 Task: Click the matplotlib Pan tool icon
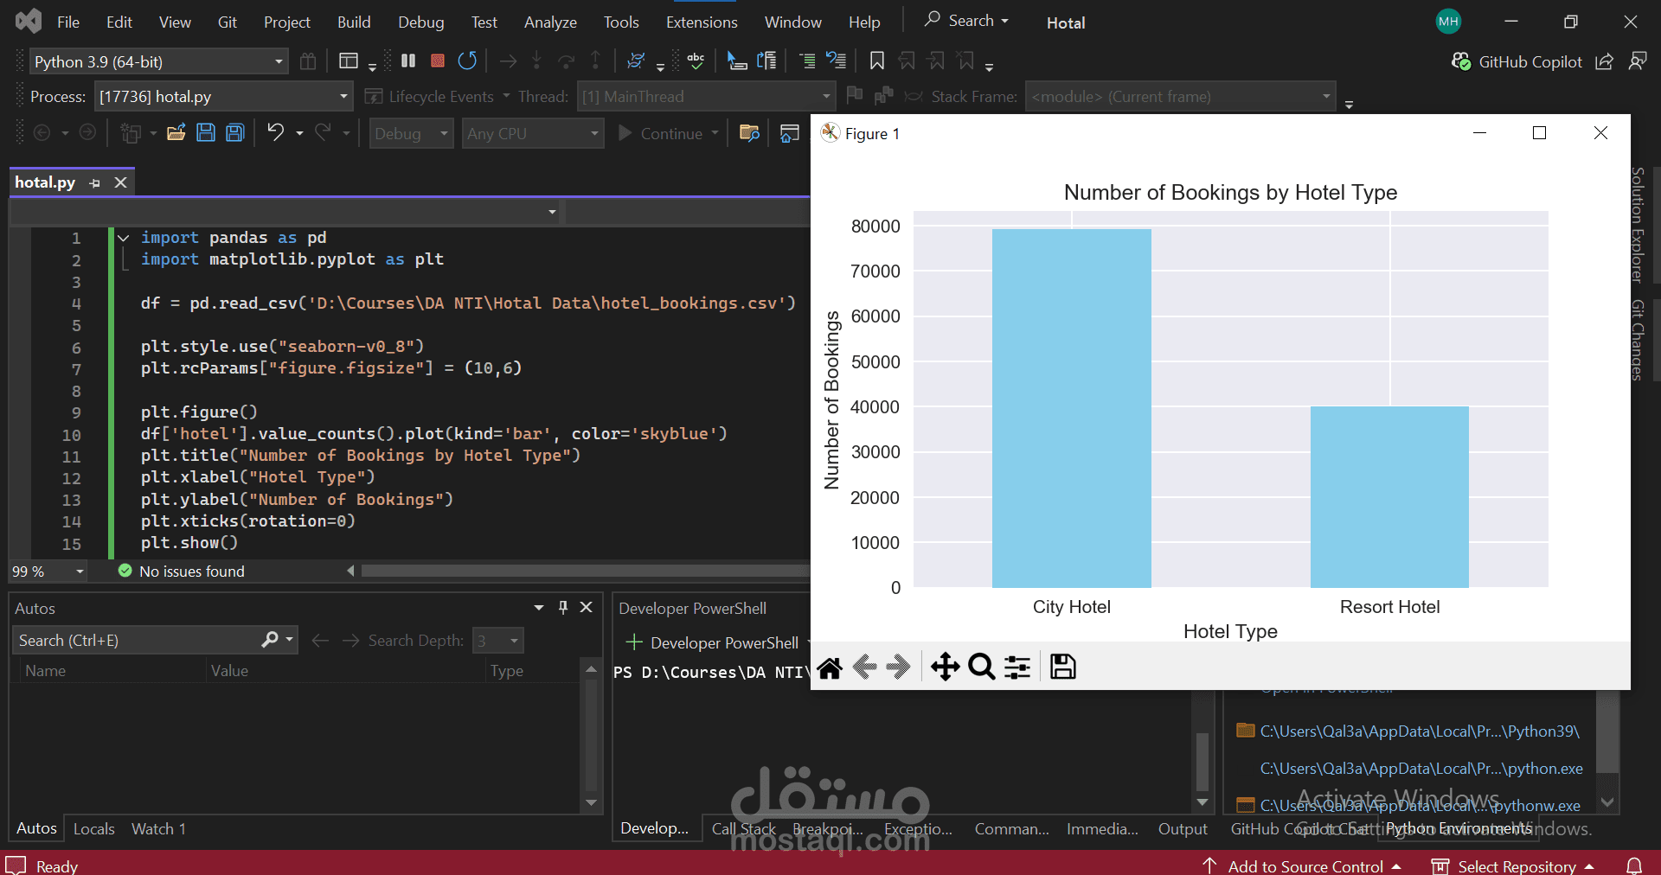pyautogui.click(x=945, y=667)
